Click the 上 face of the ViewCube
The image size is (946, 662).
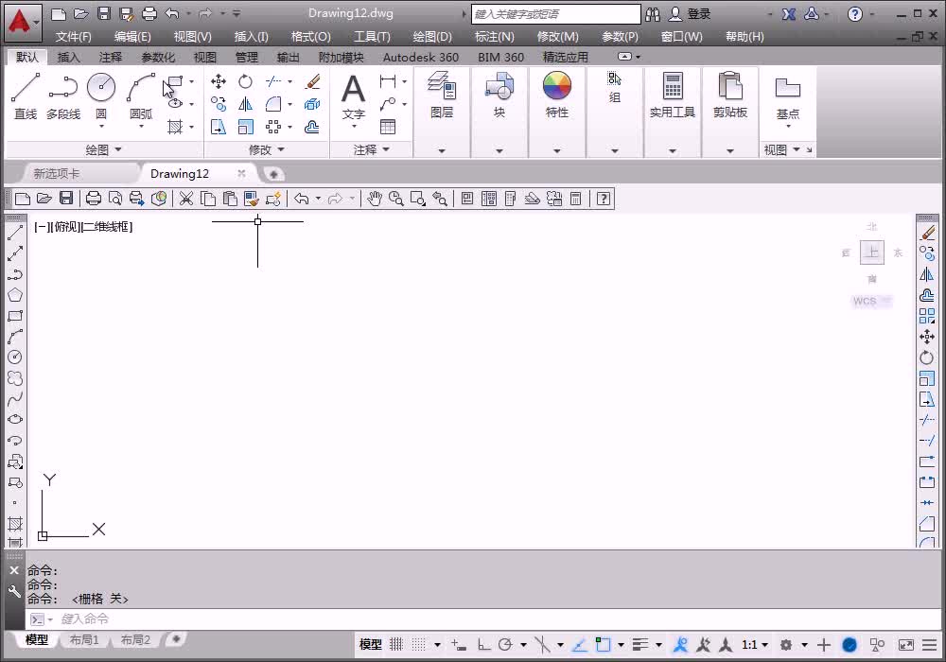[872, 252]
